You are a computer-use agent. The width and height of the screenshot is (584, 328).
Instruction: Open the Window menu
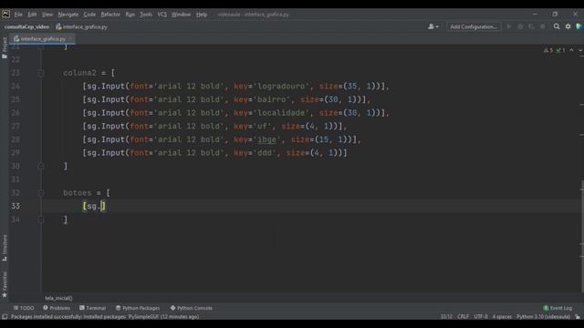pos(181,15)
